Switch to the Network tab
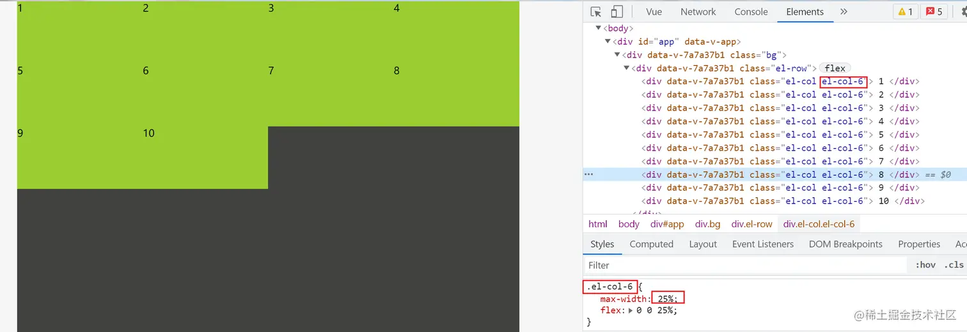 (x=698, y=11)
